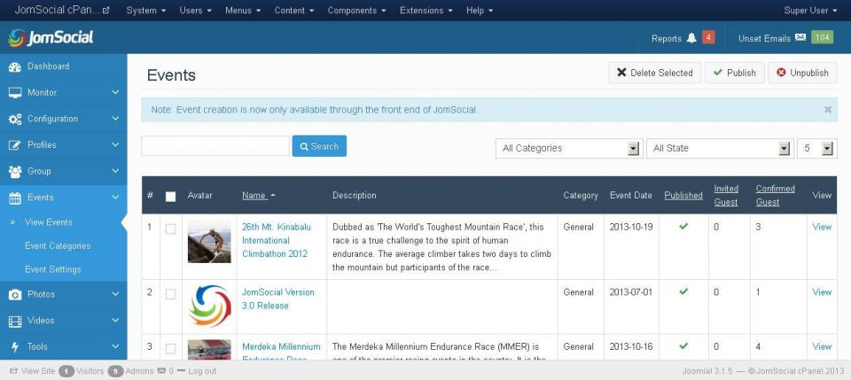Open the All State filter dropdown
The image size is (851, 380).
tap(719, 148)
